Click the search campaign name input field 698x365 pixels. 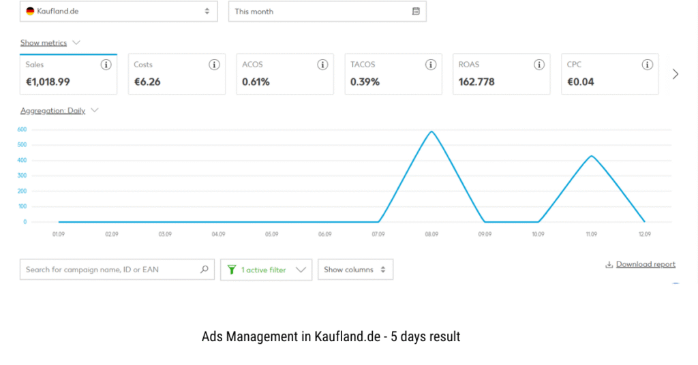tap(109, 270)
